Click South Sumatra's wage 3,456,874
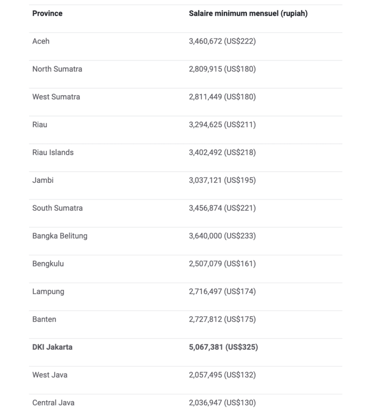The image size is (373, 420). click(x=222, y=208)
